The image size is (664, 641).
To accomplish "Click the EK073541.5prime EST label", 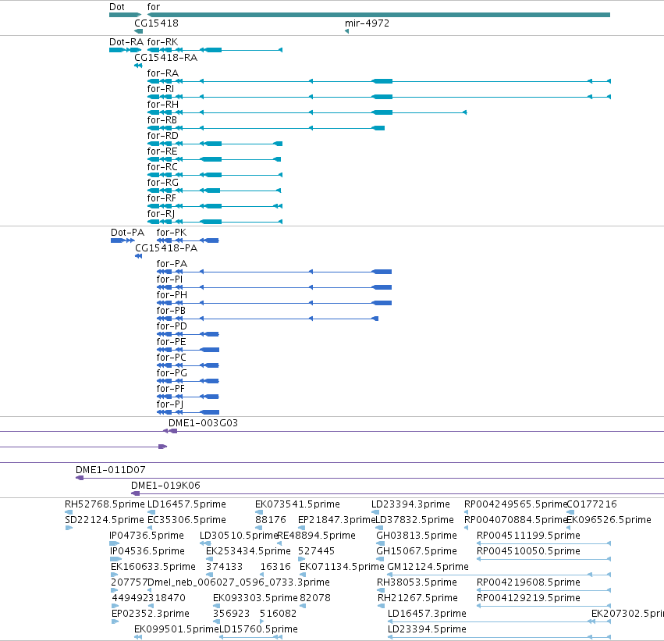I will [297, 504].
